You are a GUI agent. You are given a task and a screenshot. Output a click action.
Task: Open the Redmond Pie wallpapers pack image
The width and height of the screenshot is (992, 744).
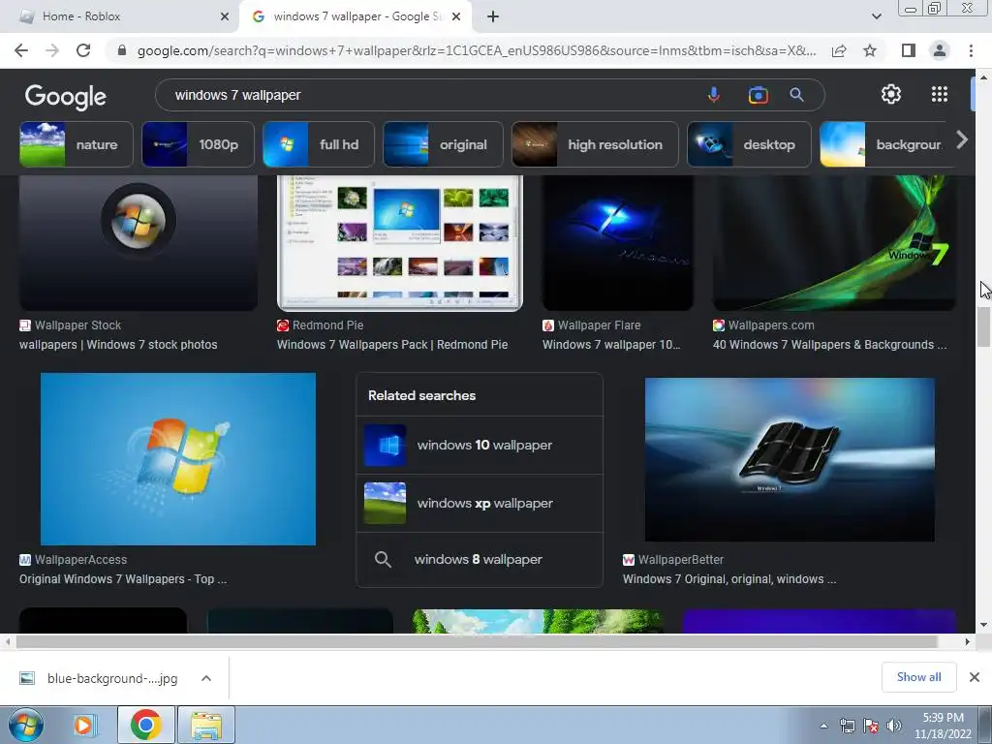400,243
